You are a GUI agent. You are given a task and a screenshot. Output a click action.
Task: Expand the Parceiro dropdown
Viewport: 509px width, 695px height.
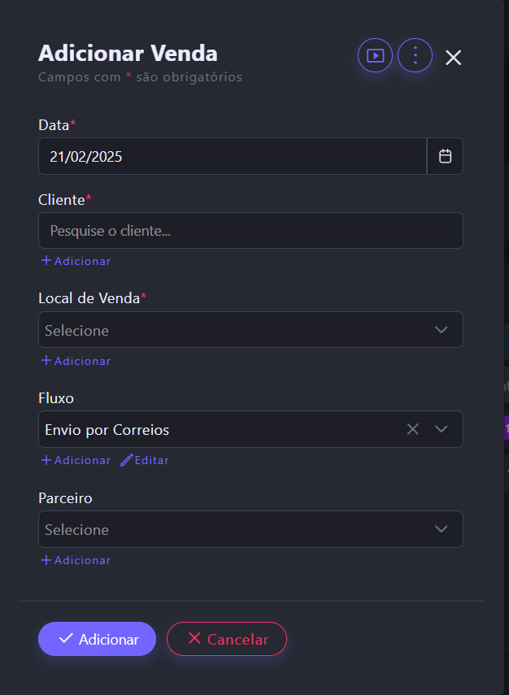[236, 529]
